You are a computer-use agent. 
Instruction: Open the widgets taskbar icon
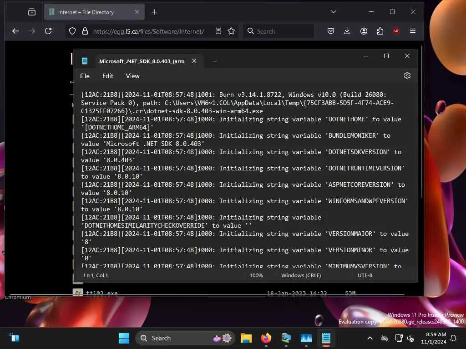click(x=14, y=338)
